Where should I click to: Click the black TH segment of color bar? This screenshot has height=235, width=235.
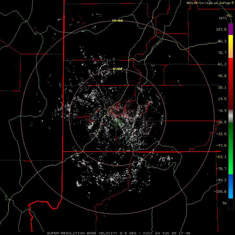click(231, 204)
